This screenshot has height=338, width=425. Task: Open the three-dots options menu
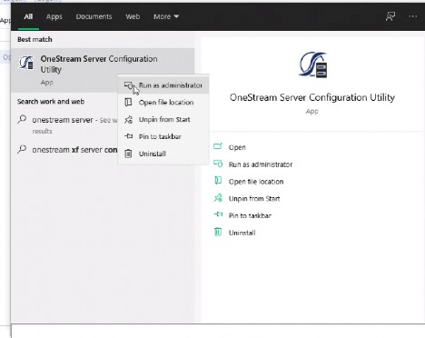coord(413,16)
